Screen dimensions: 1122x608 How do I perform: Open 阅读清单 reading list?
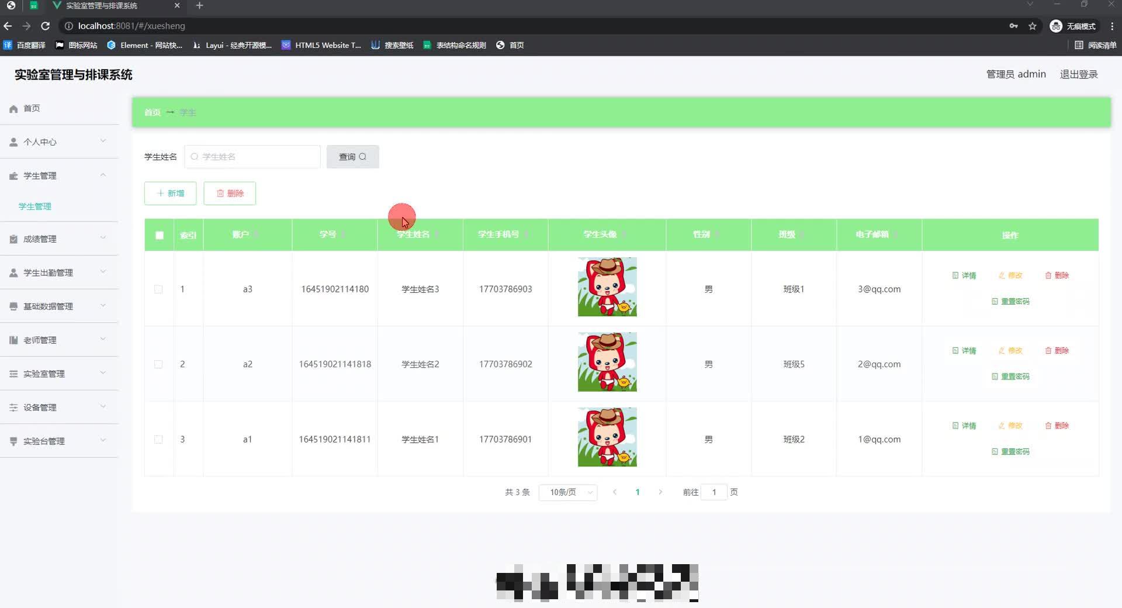1095,45
